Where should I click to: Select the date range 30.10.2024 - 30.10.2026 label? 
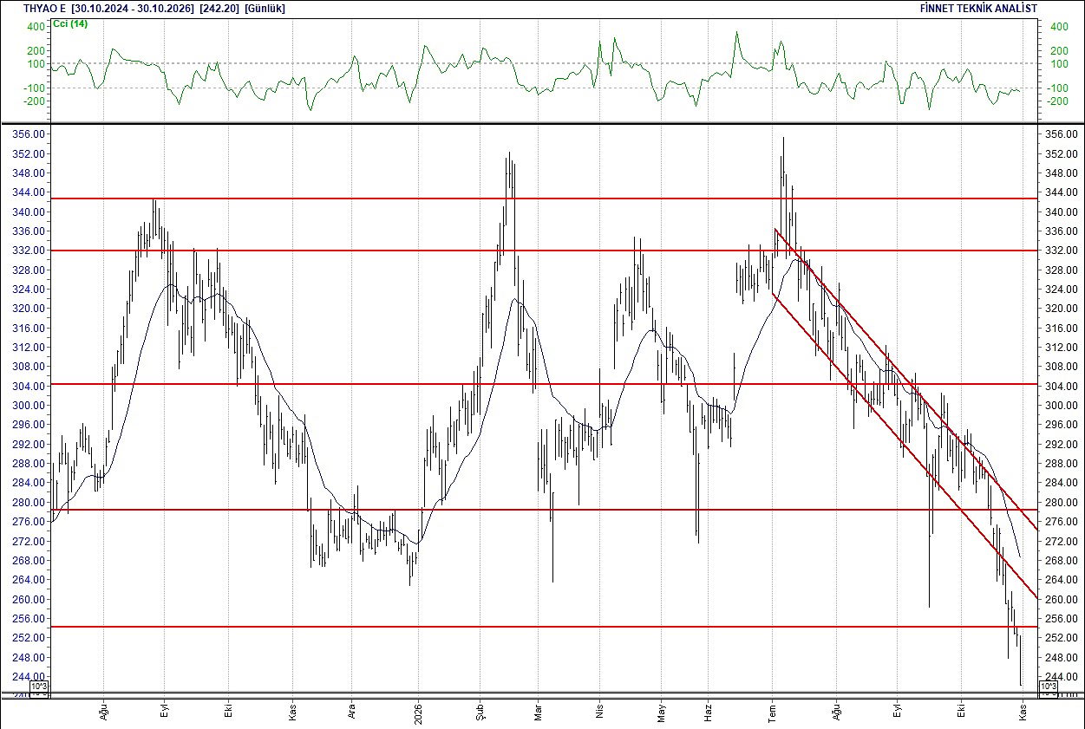tap(134, 8)
